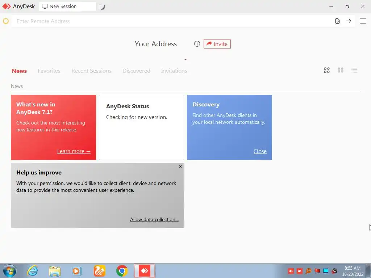The height and width of the screenshot is (278, 371).
Task: Minimize the AnyDesk window
Action: [331, 7]
